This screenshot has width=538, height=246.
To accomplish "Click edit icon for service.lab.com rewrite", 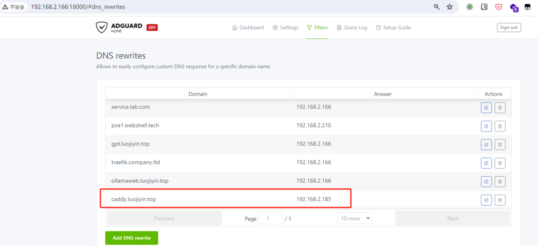I will [486, 108].
